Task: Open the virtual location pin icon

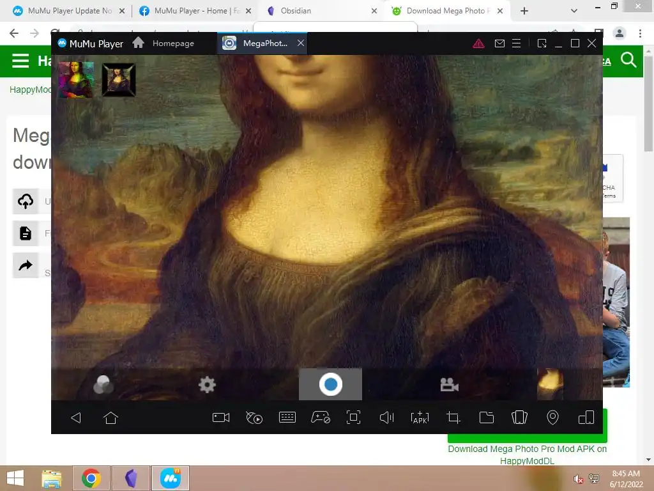Action: [552, 417]
